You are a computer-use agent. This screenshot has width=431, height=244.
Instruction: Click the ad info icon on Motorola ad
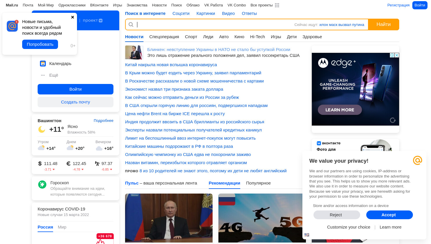(x=392, y=55)
